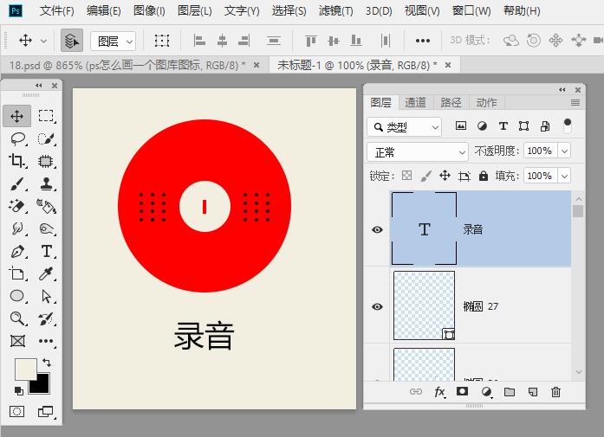The image size is (604, 437).
Task: Choose the Zoom tool in toolbox
Action: [x=17, y=319]
